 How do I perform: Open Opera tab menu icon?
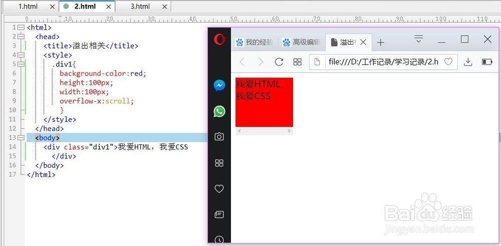tap(418, 39)
